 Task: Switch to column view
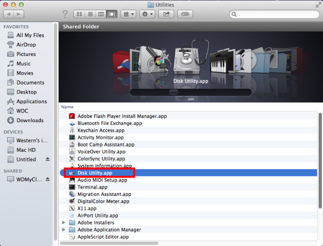point(101,14)
